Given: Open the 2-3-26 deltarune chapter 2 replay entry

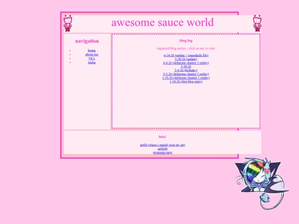Looking at the screenshot, I should [186, 74].
